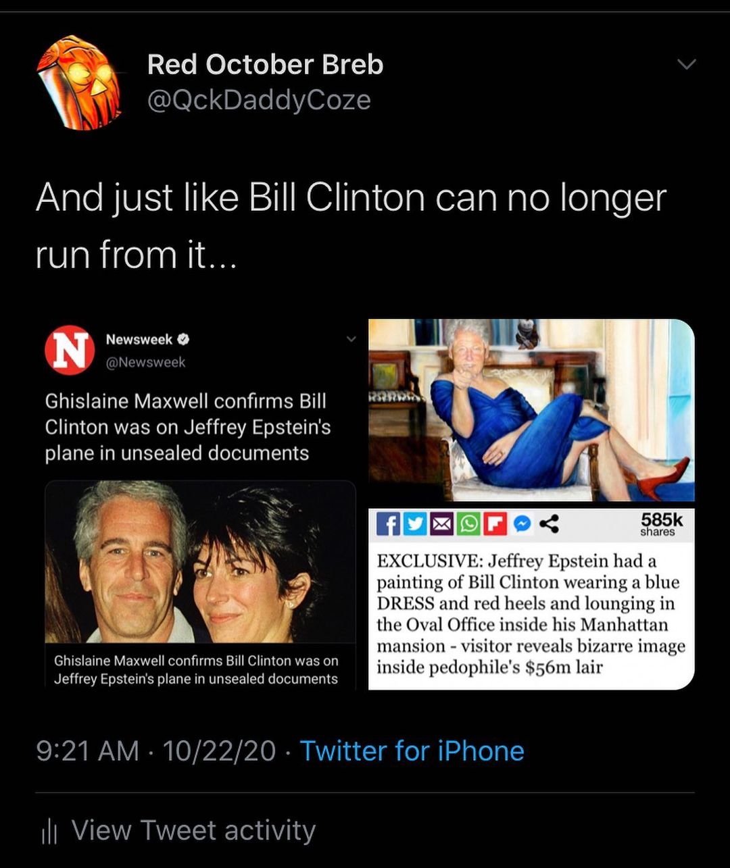Share article via Facebook icon
Image resolution: width=730 pixels, height=868 pixels.
pyautogui.click(x=388, y=524)
